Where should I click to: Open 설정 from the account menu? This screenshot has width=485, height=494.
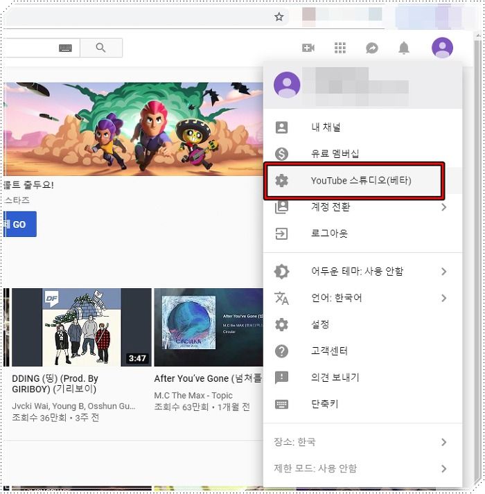[x=362, y=324]
